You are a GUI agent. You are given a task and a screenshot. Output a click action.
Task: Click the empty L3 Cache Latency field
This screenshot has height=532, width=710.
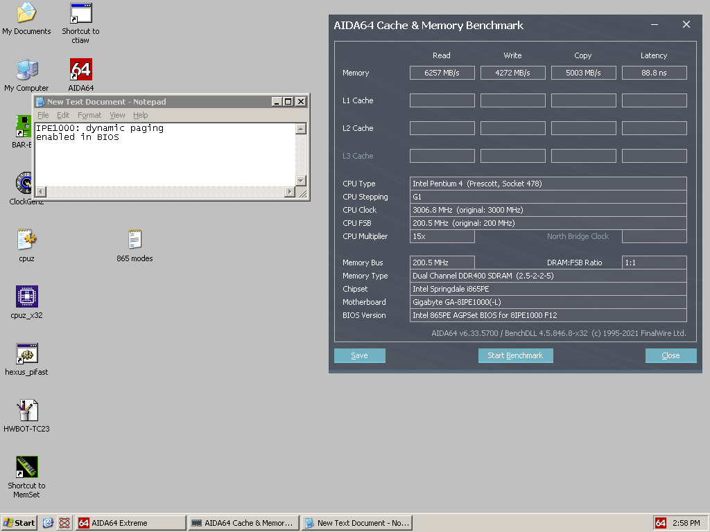click(655, 156)
